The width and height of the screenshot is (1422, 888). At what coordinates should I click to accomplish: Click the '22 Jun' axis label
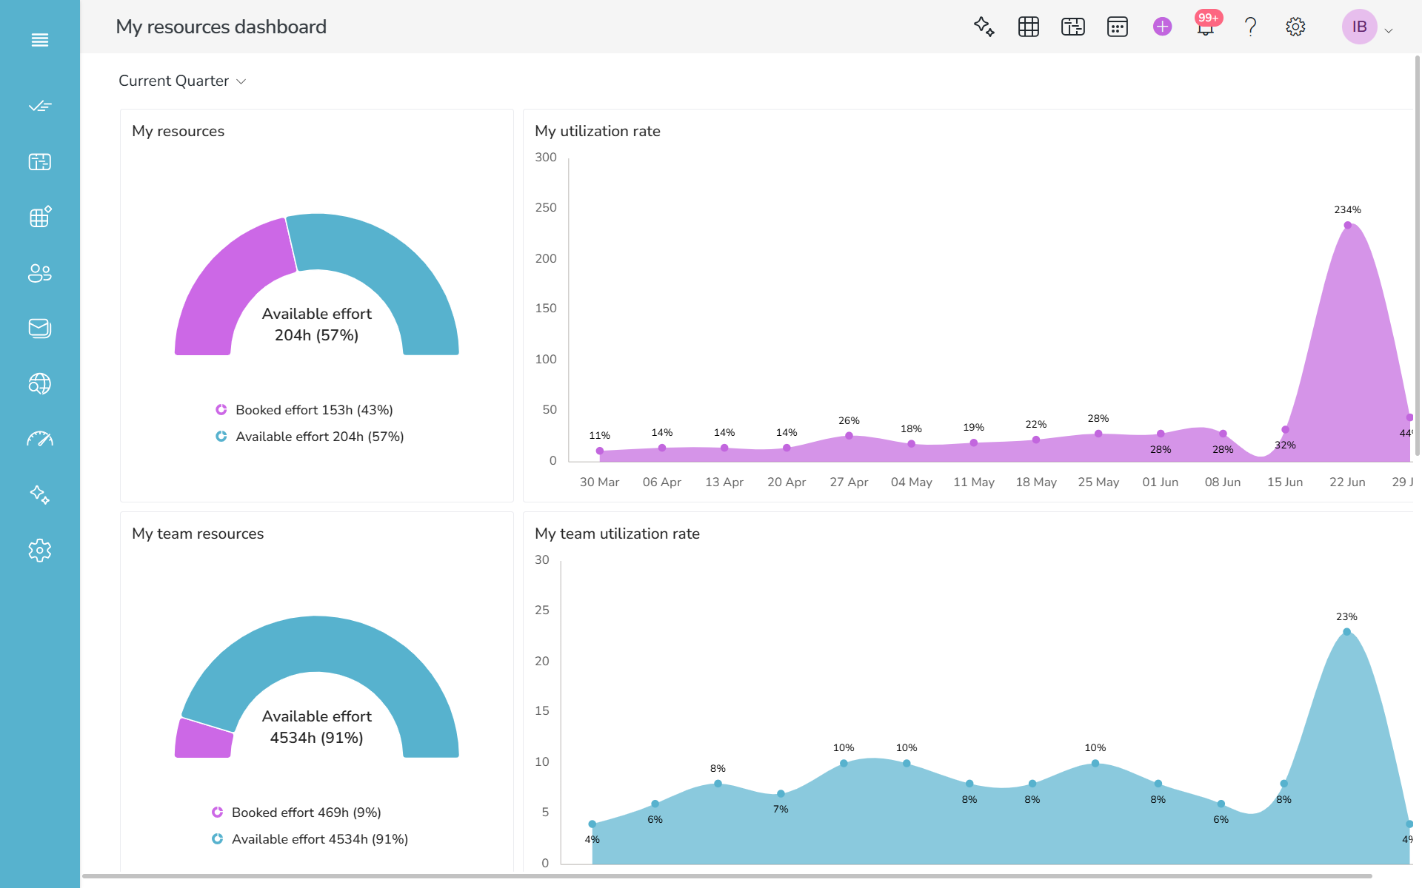click(x=1347, y=482)
